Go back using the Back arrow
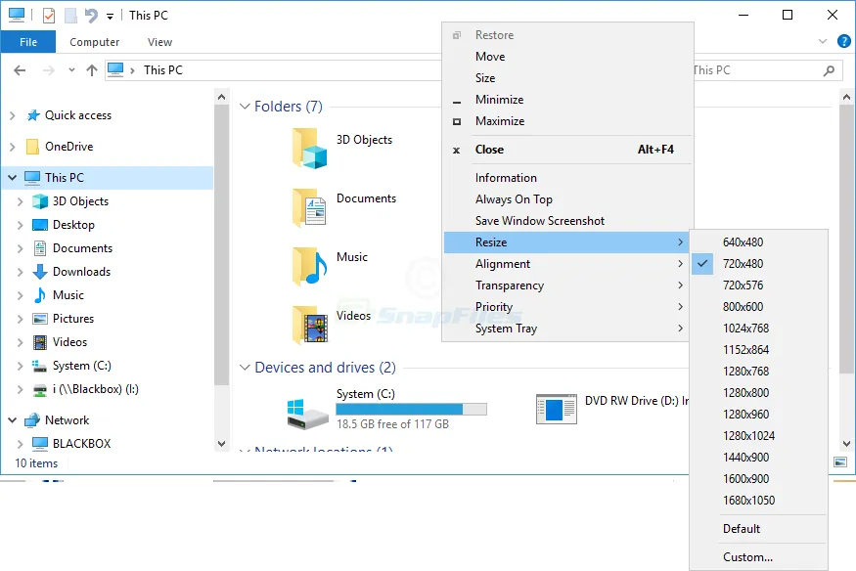This screenshot has height=571, width=856. pyautogui.click(x=20, y=69)
